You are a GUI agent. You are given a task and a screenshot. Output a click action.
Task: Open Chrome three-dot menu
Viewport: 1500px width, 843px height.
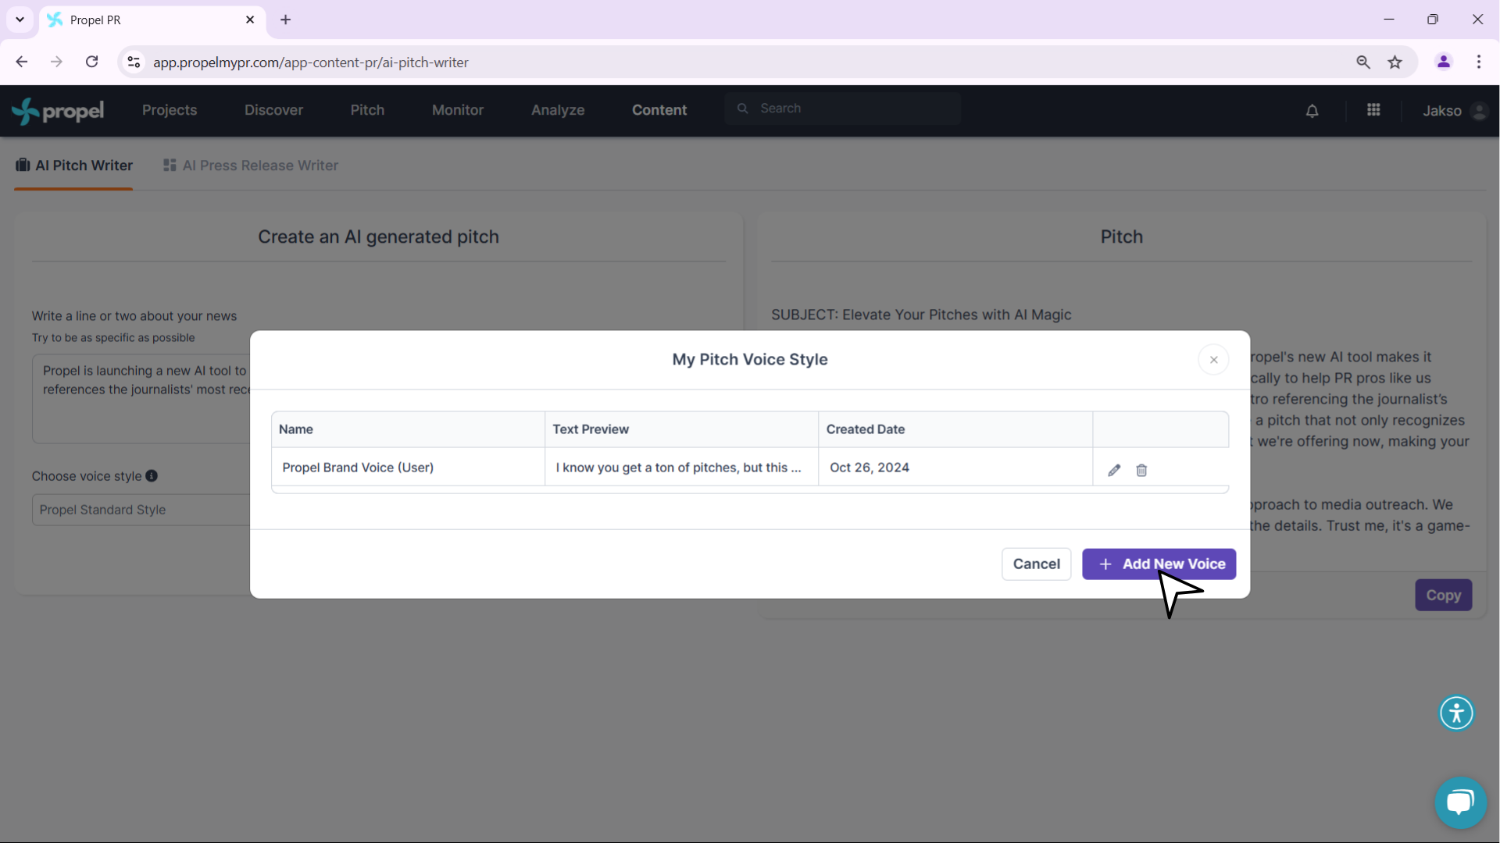pos(1479,62)
